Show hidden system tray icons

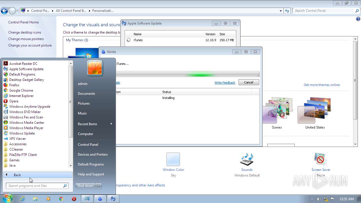[312, 199]
